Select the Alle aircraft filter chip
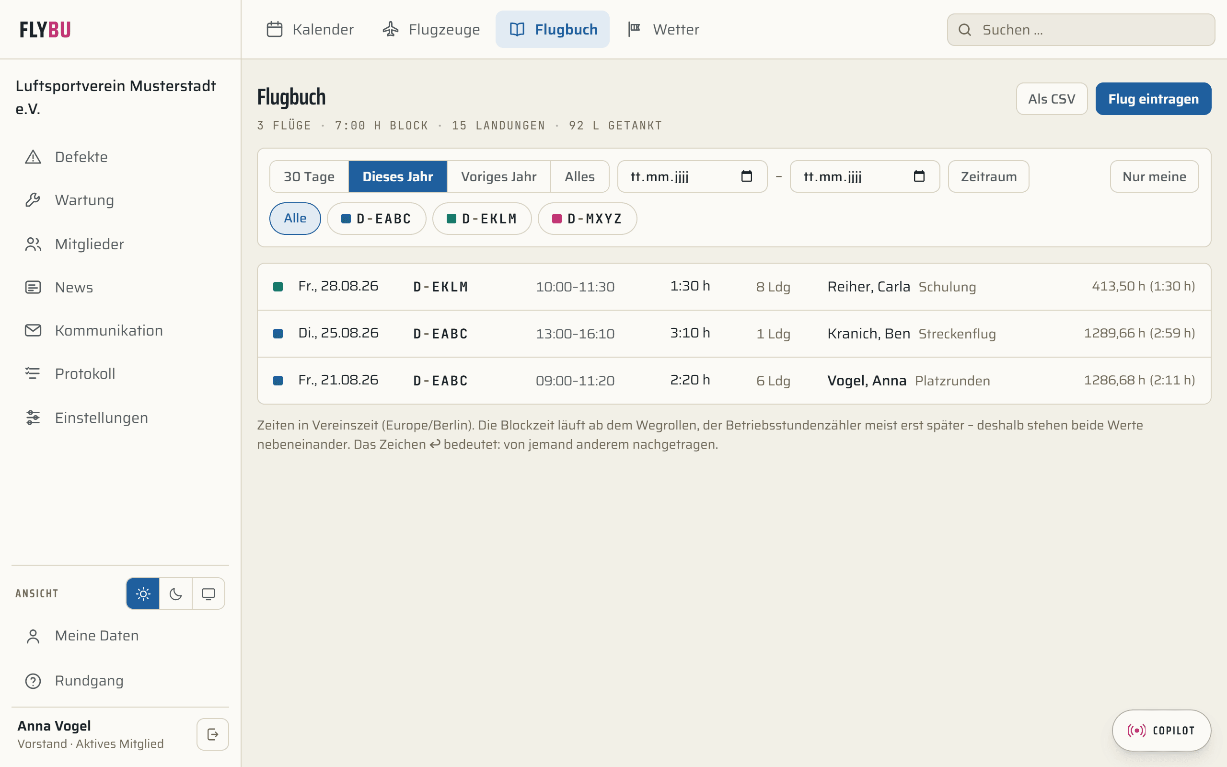Image resolution: width=1227 pixels, height=767 pixels. point(295,219)
